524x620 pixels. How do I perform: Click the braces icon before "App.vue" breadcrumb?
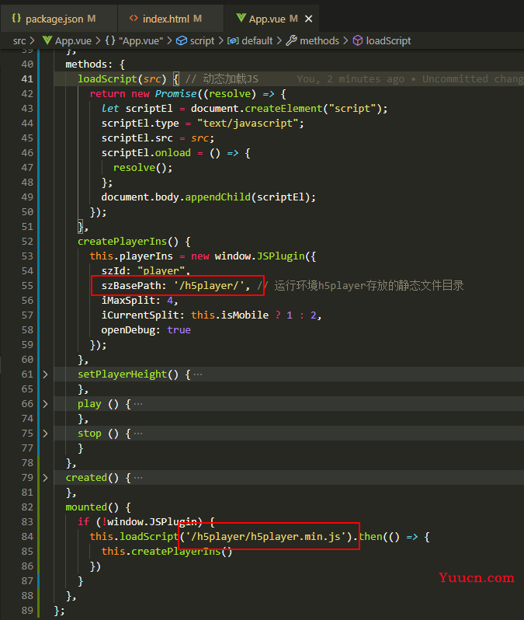click(110, 40)
